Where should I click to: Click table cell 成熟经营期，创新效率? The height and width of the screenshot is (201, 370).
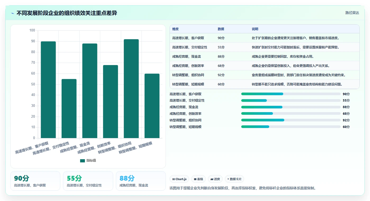(188, 66)
